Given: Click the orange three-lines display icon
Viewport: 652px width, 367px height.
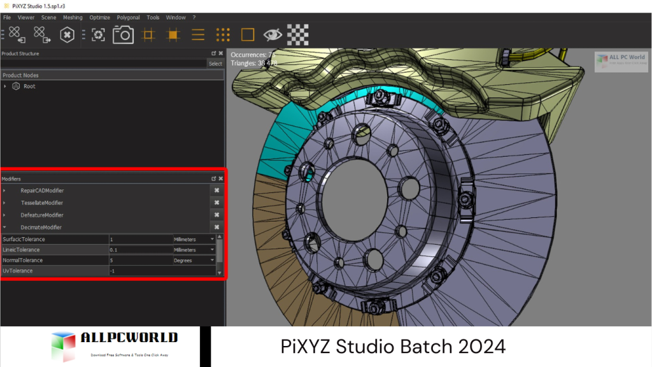Looking at the screenshot, I should pyautogui.click(x=198, y=34).
